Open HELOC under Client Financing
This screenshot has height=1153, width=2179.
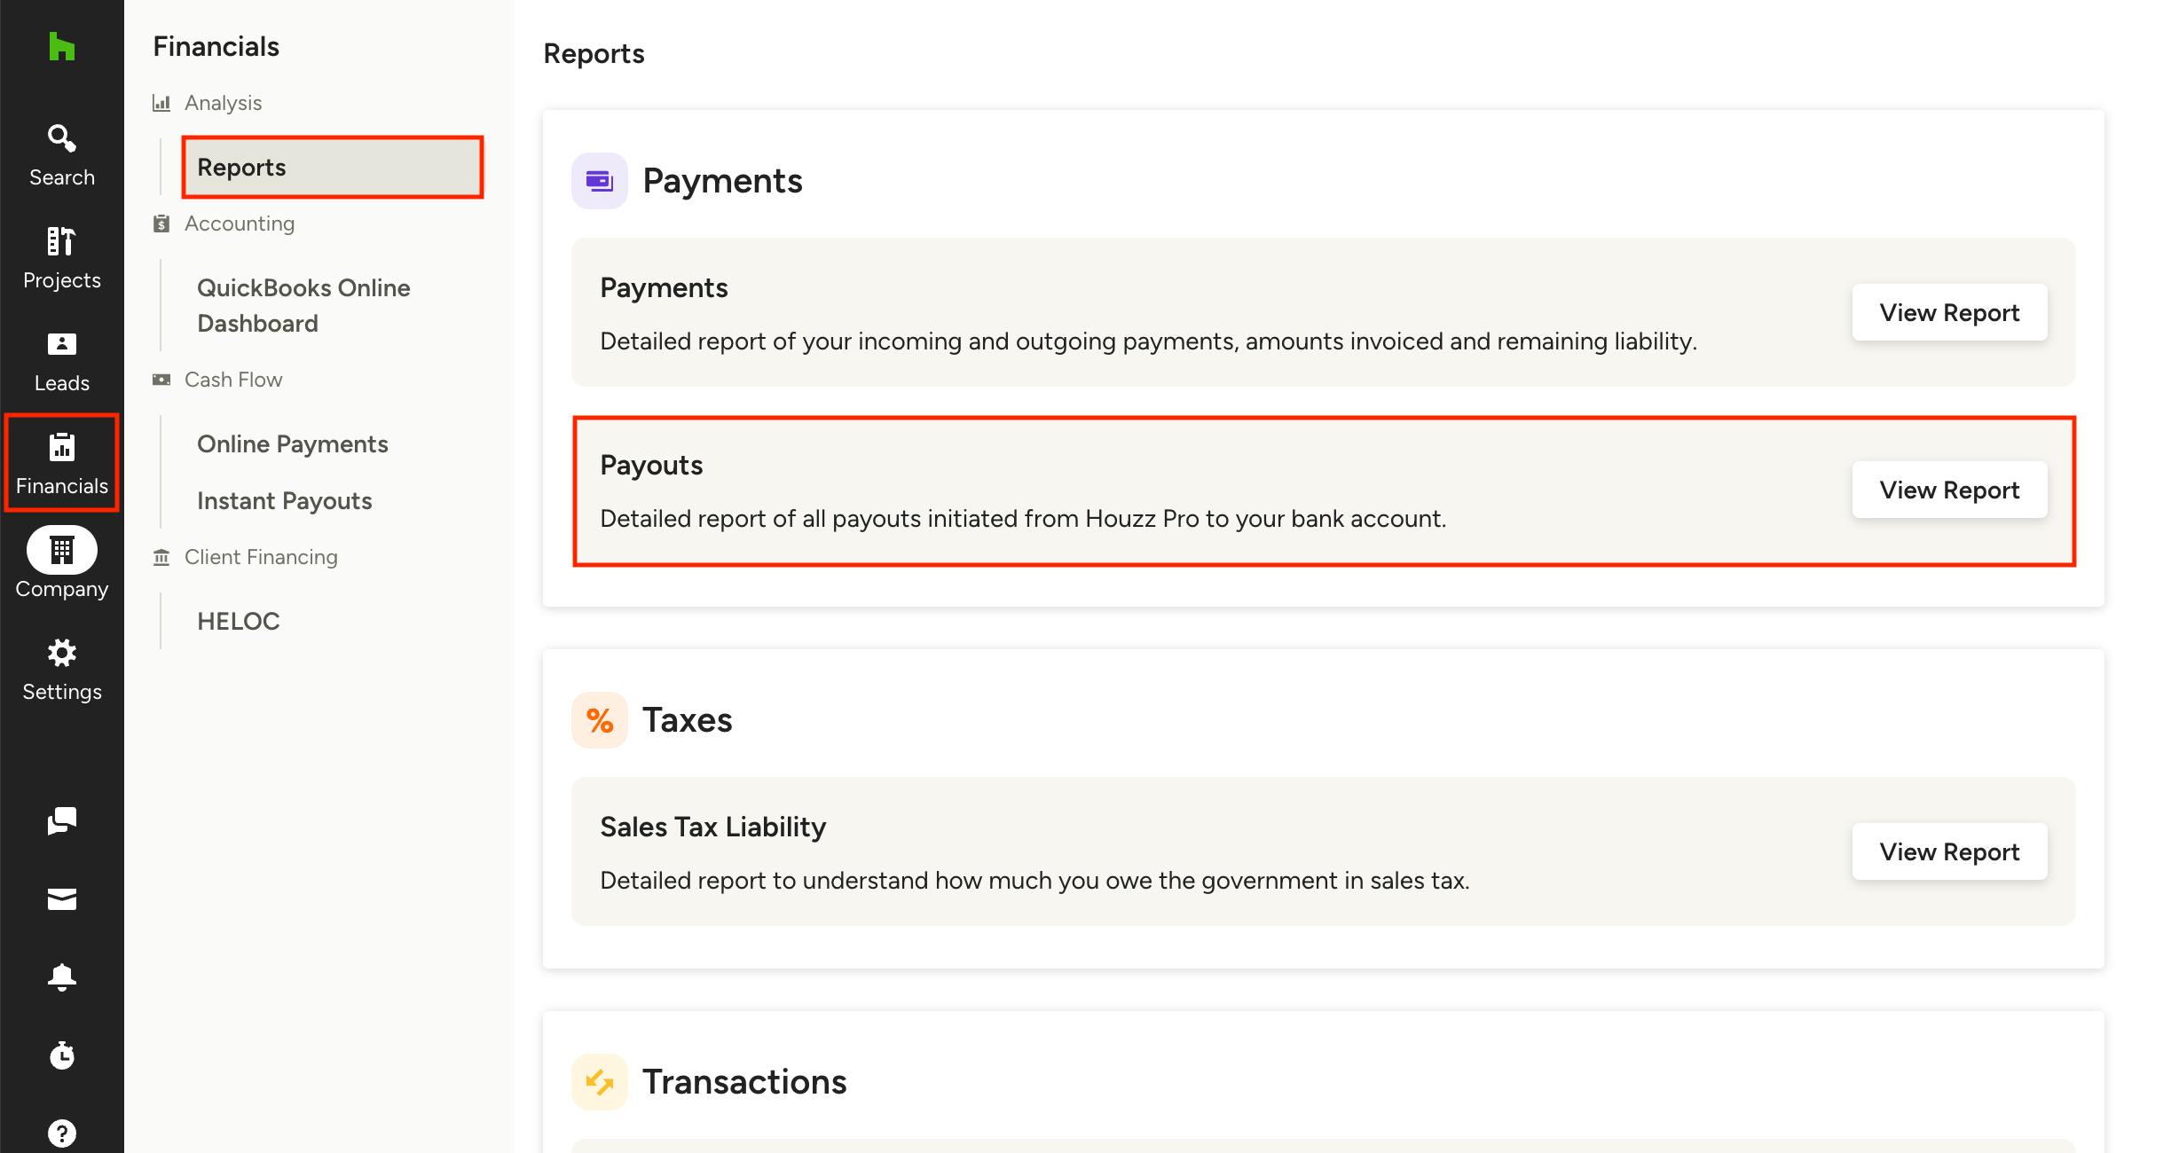click(239, 621)
